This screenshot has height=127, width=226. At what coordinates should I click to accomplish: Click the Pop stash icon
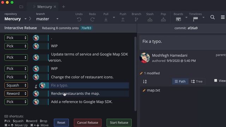pyautogui.click(x=163, y=19)
